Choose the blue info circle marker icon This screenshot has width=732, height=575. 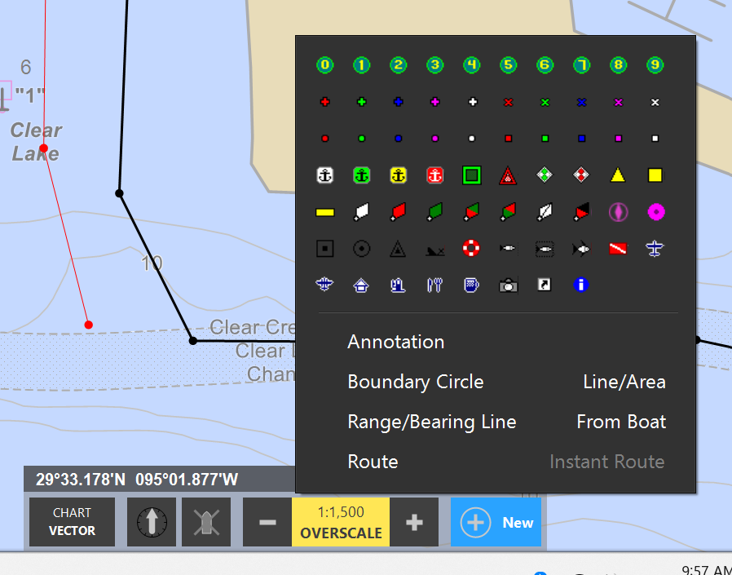pos(580,285)
